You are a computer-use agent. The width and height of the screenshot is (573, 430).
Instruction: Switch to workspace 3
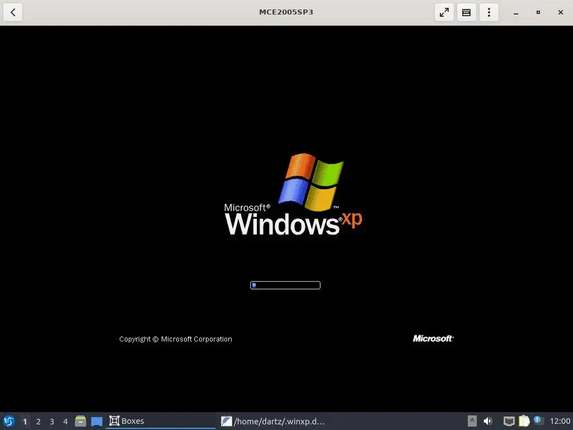52,422
